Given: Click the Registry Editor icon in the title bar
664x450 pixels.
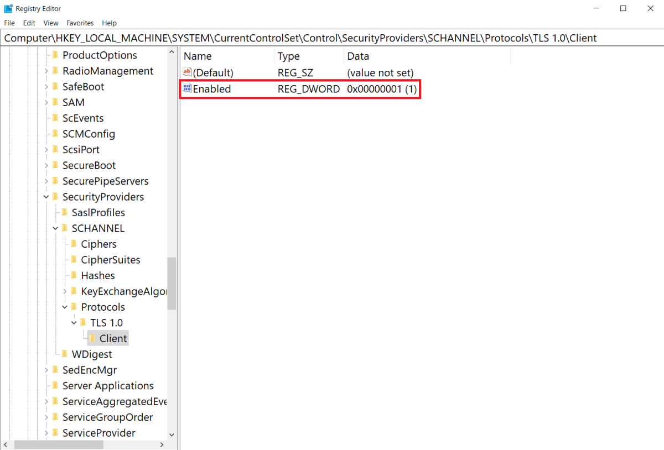Looking at the screenshot, I should coord(8,8).
